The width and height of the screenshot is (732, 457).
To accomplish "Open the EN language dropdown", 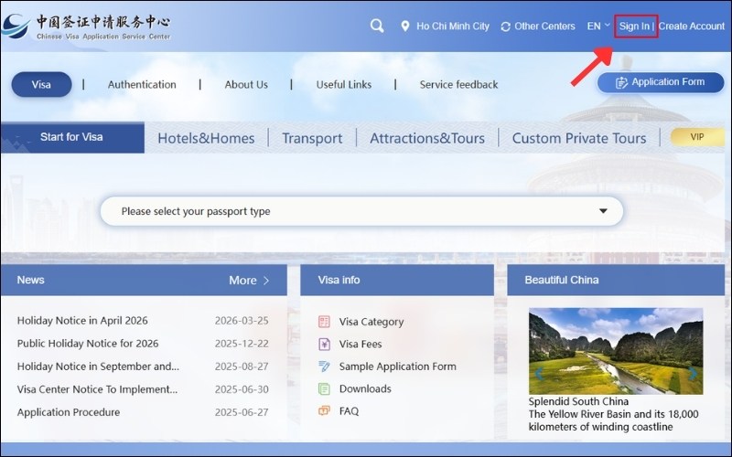I will (598, 27).
